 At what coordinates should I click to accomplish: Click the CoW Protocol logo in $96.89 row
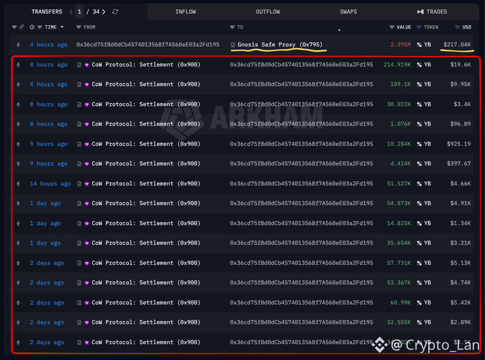87,124
